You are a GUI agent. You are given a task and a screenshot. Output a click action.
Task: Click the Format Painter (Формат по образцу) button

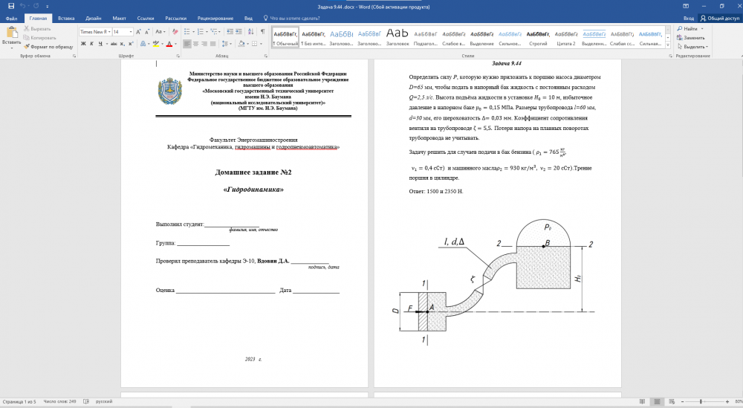[x=48, y=46]
